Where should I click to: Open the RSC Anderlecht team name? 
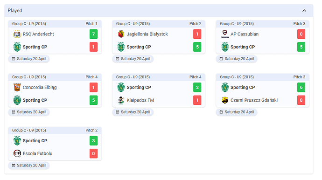click(38, 34)
